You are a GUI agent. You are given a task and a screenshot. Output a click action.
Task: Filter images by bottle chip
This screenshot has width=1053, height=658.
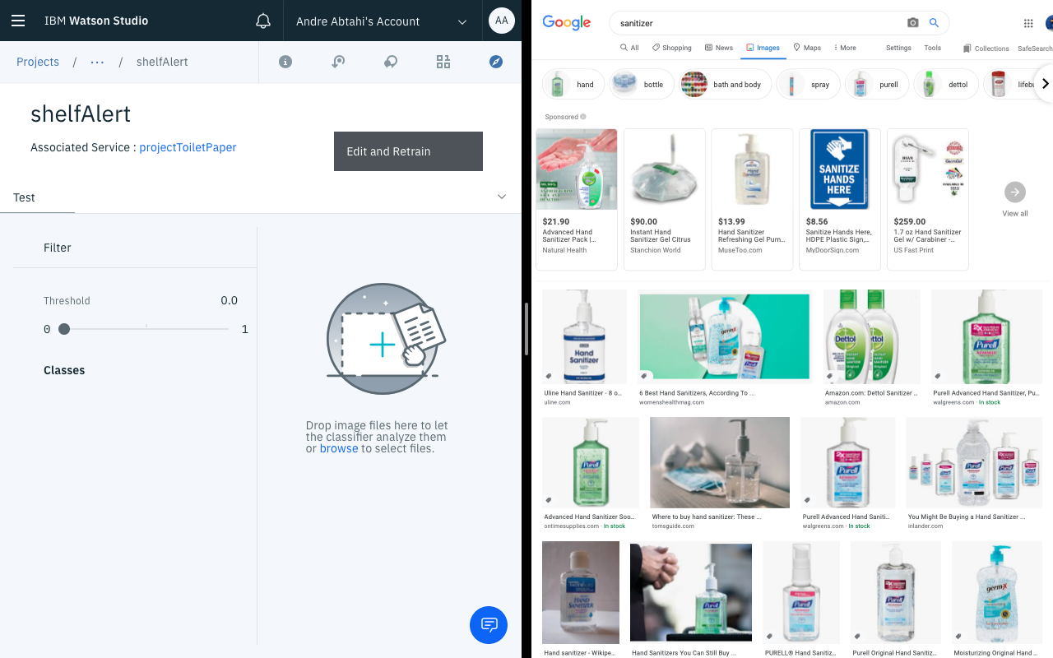coord(642,84)
